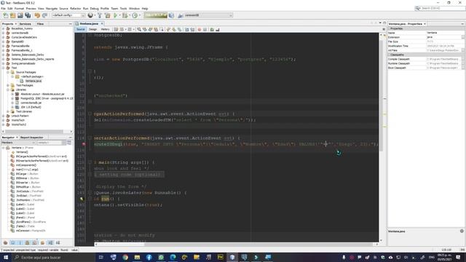Select the connectionsdb.jar library item
The height and width of the screenshot is (262, 466).
pos(31,103)
